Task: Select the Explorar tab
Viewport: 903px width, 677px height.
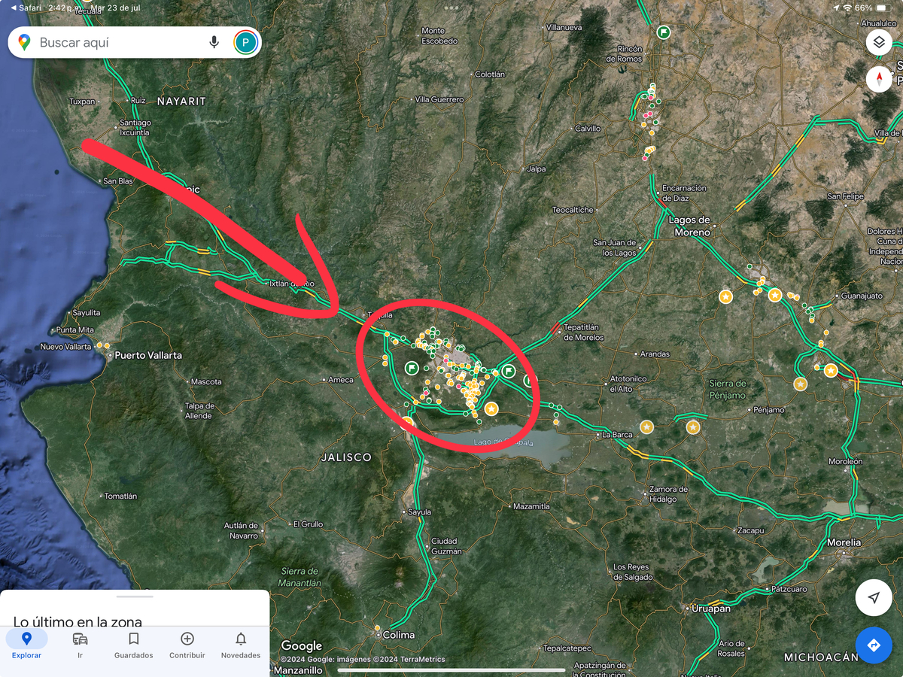Action: (x=26, y=645)
